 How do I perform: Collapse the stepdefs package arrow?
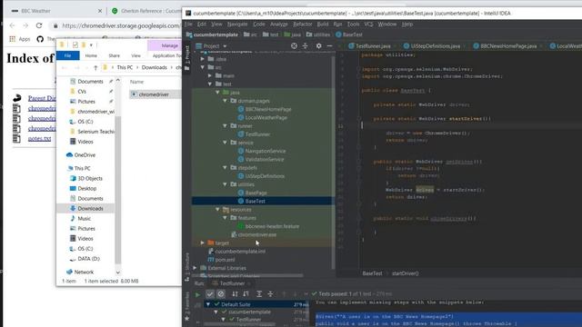click(225, 167)
